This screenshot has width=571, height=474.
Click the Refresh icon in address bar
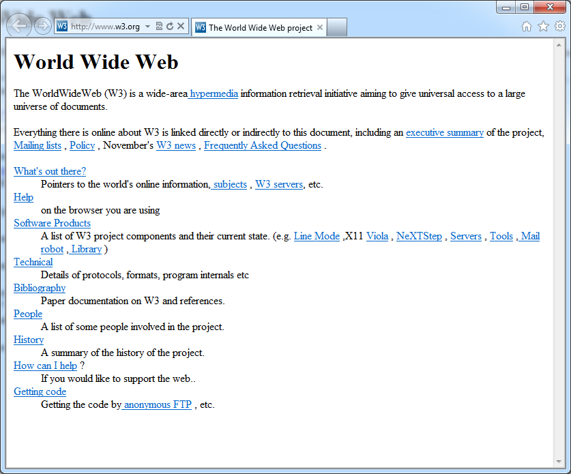pos(170,27)
